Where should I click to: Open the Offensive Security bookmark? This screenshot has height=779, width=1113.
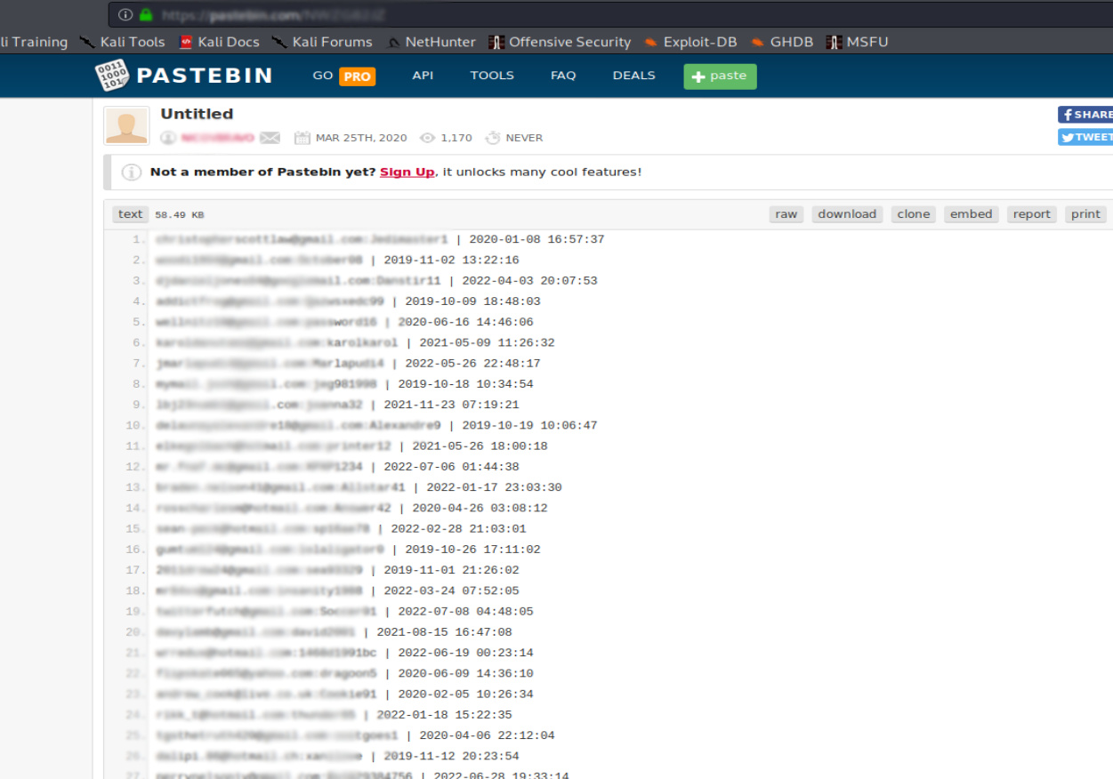tap(560, 42)
